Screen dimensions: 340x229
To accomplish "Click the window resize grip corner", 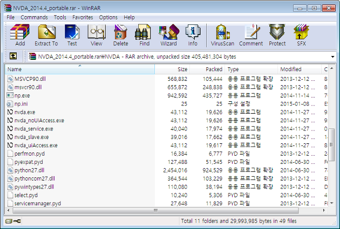I will click(334, 223).
